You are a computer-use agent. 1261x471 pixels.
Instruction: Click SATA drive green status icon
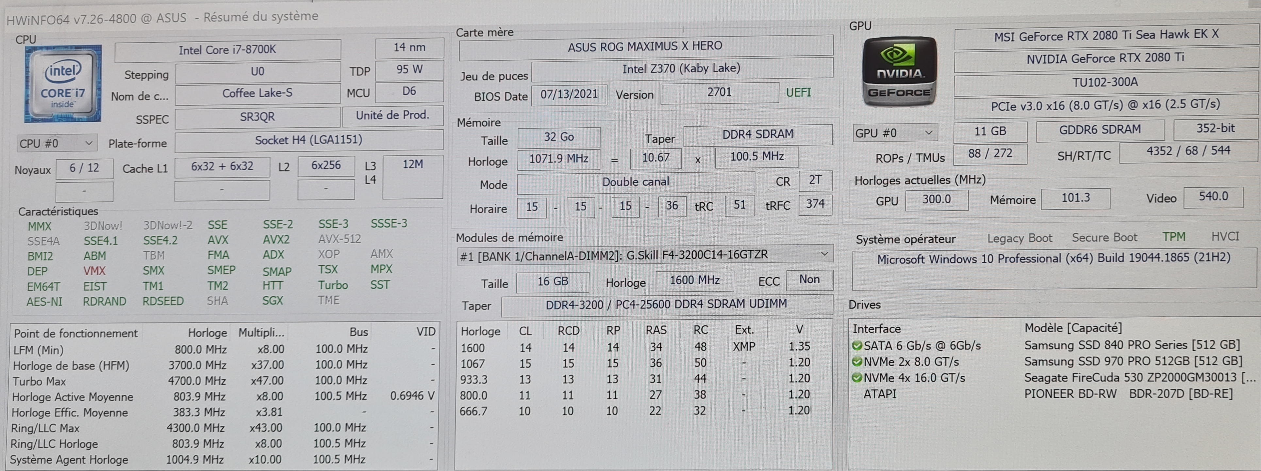[x=857, y=346]
